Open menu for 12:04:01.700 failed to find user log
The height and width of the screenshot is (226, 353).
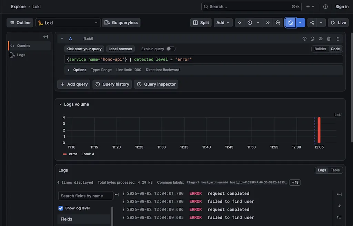124,202
